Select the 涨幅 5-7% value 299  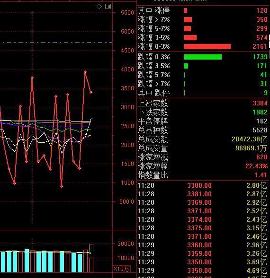coord(262,28)
